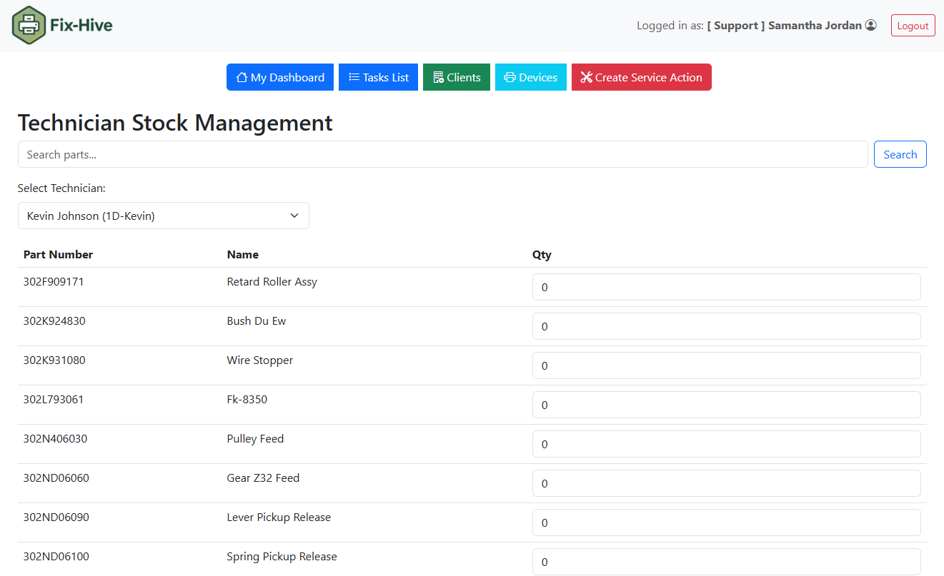
Task: Open the Select Technician dropdown
Action: click(163, 216)
